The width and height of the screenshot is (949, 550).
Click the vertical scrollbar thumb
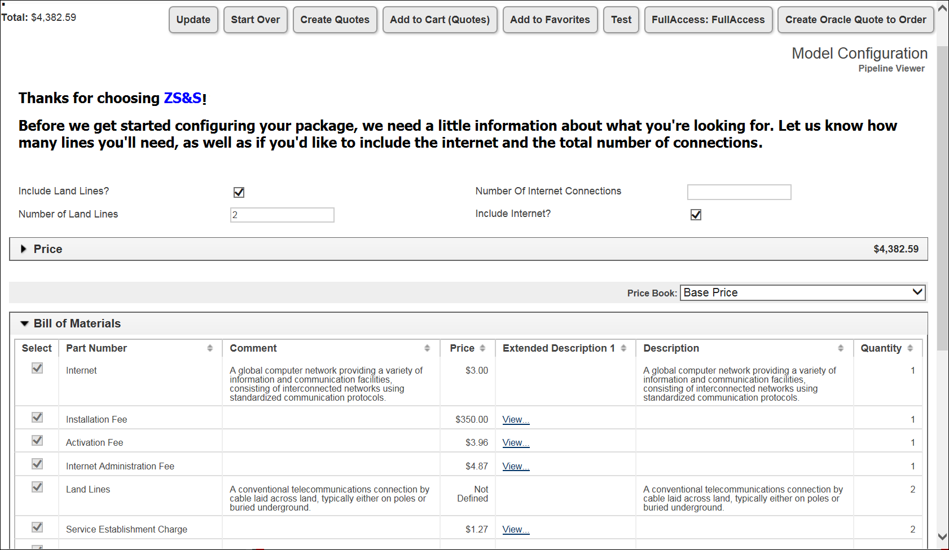tap(943, 199)
